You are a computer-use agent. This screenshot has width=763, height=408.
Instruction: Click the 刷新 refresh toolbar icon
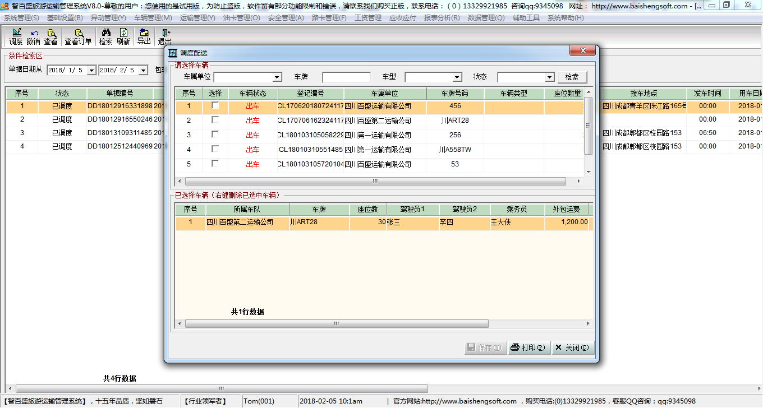coord(123,37)
